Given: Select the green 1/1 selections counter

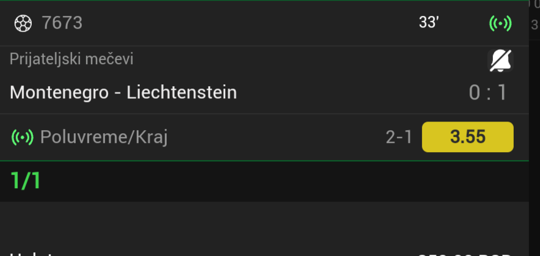Looking at the screenshot, I should pyautogui.click(x=26, y=181).
